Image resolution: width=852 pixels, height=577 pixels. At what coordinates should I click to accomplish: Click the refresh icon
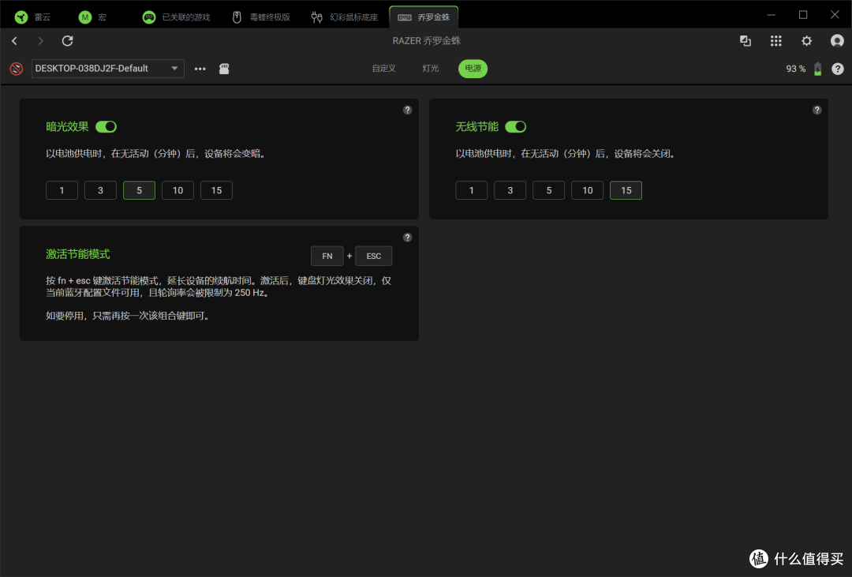coord(67,41)
